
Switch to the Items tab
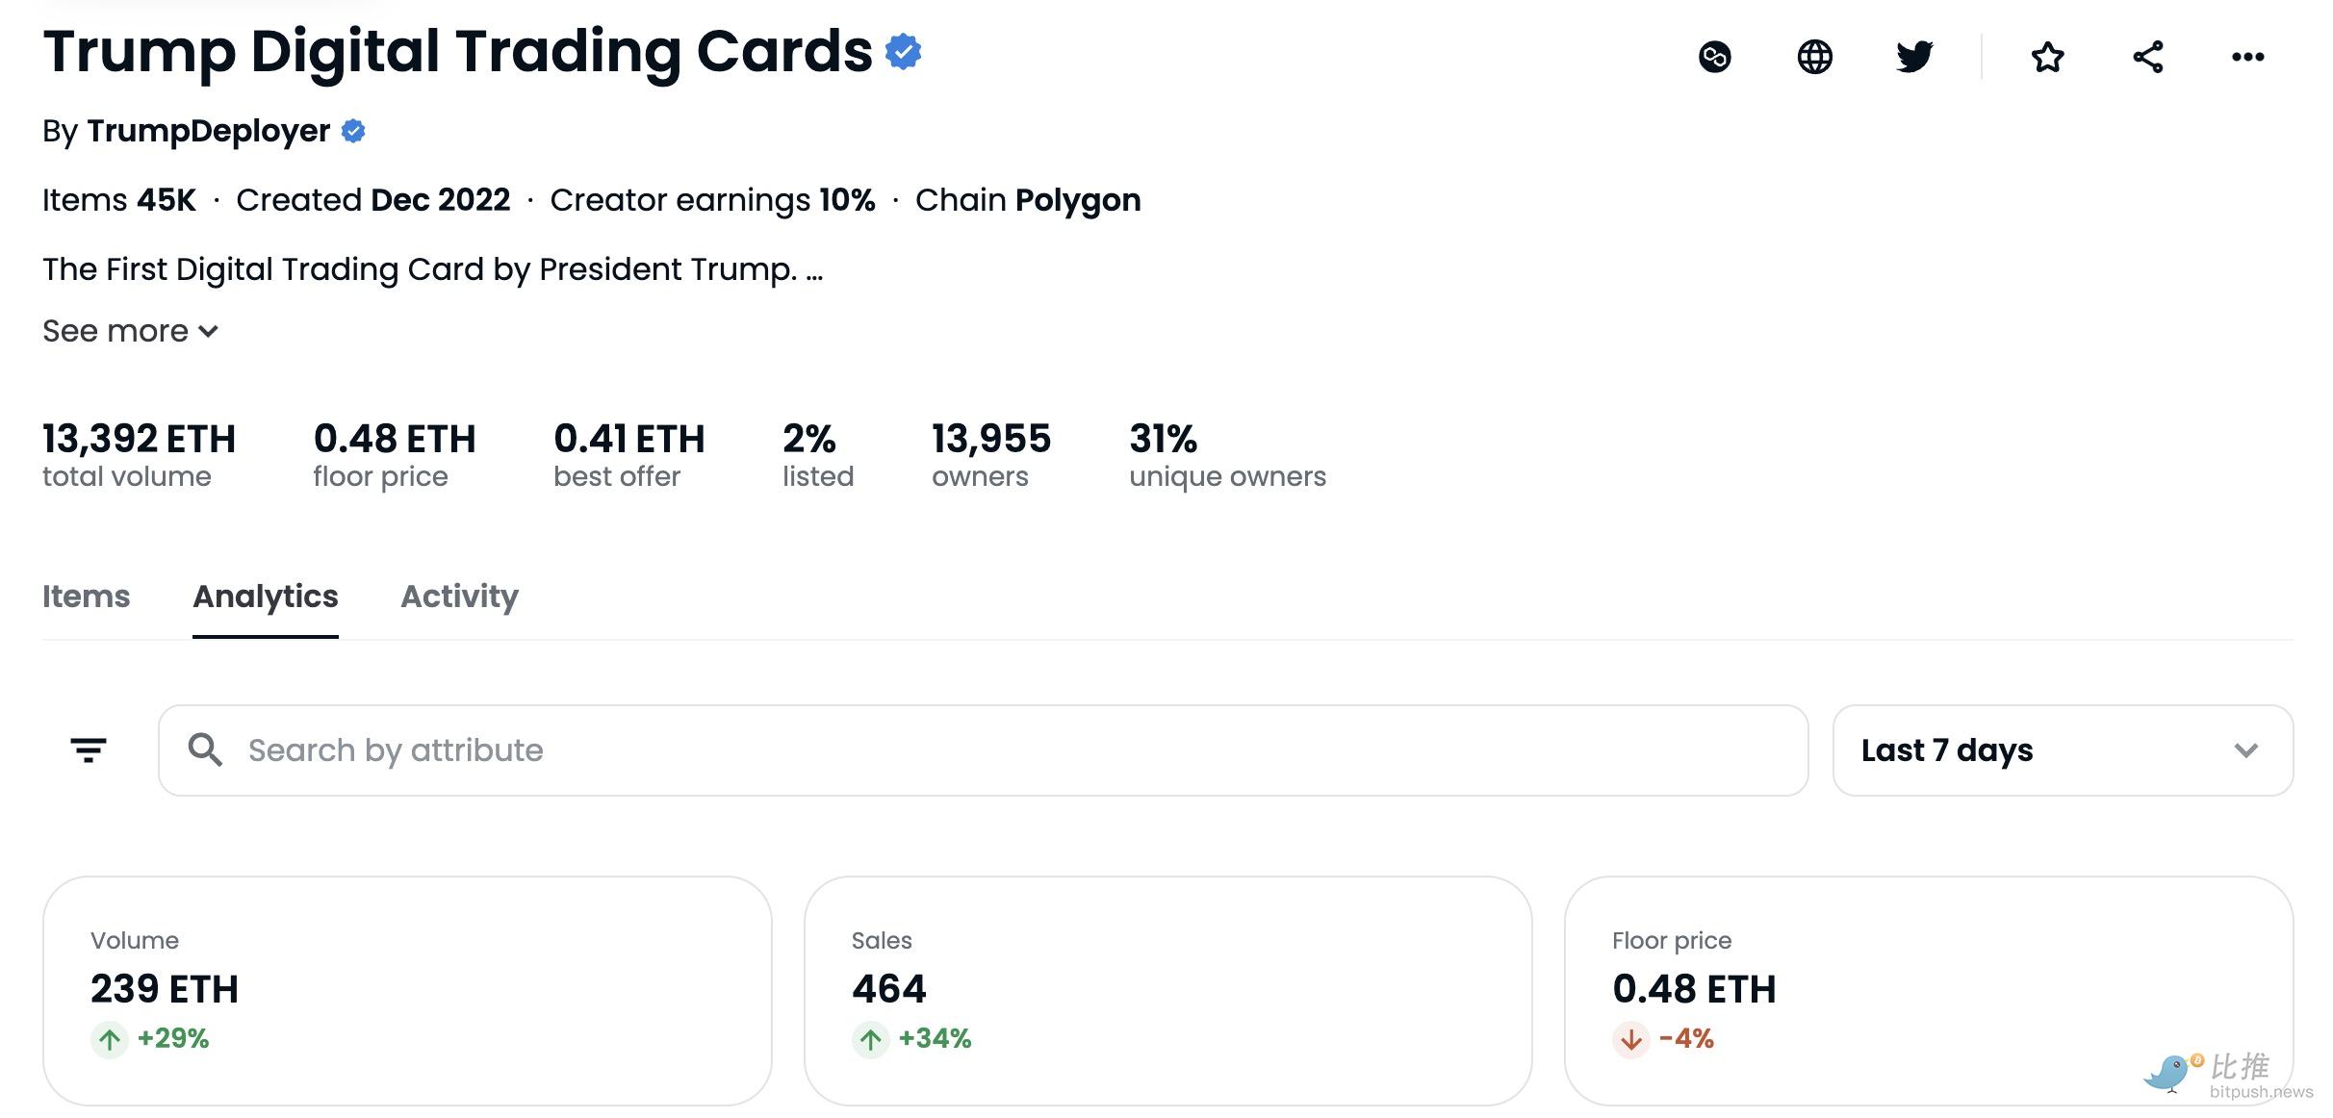[86, 597]
